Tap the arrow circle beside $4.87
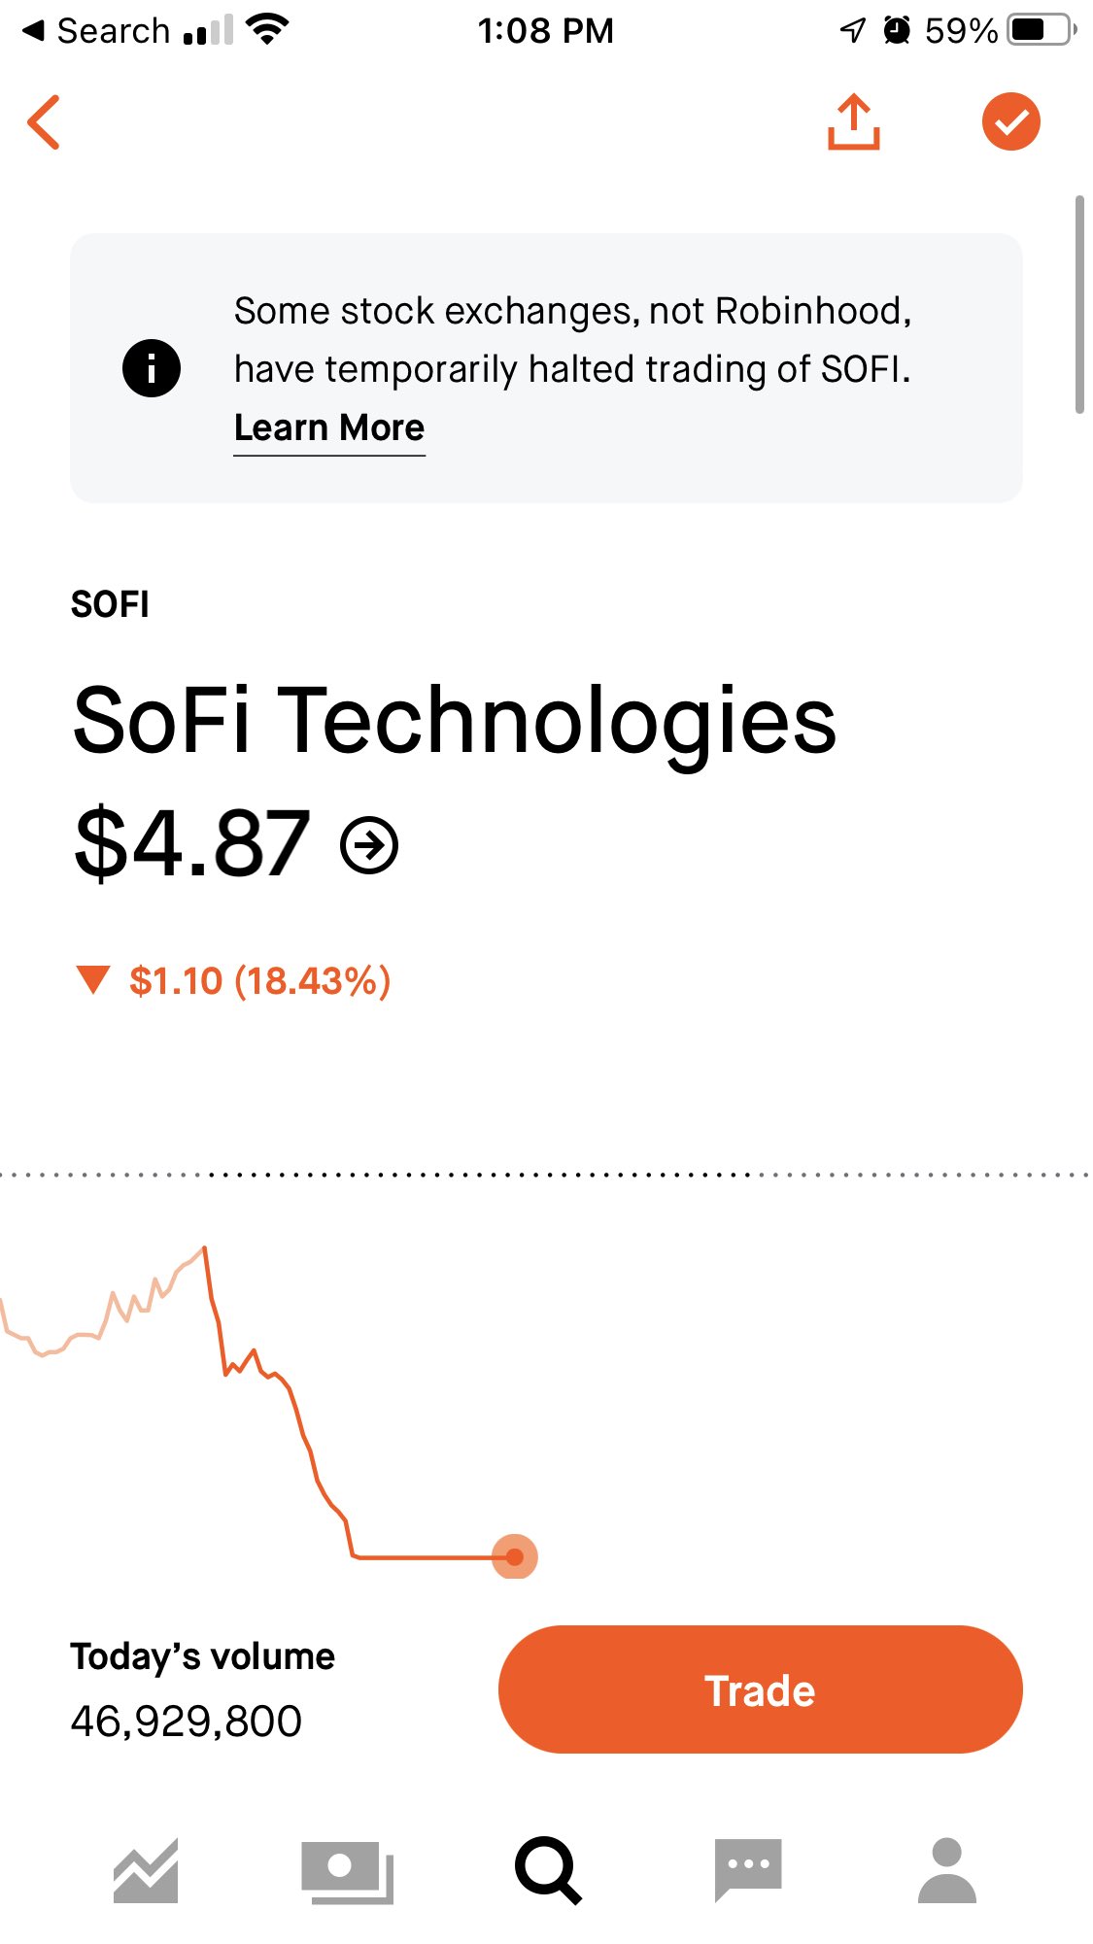The width and height of the screenshot is (1093, 1944). tap(369, 845)
